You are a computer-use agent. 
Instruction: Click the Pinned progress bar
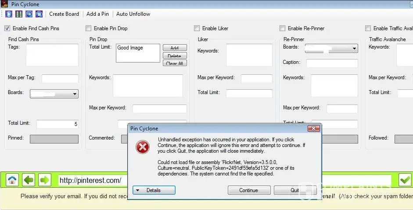point(54,139)
